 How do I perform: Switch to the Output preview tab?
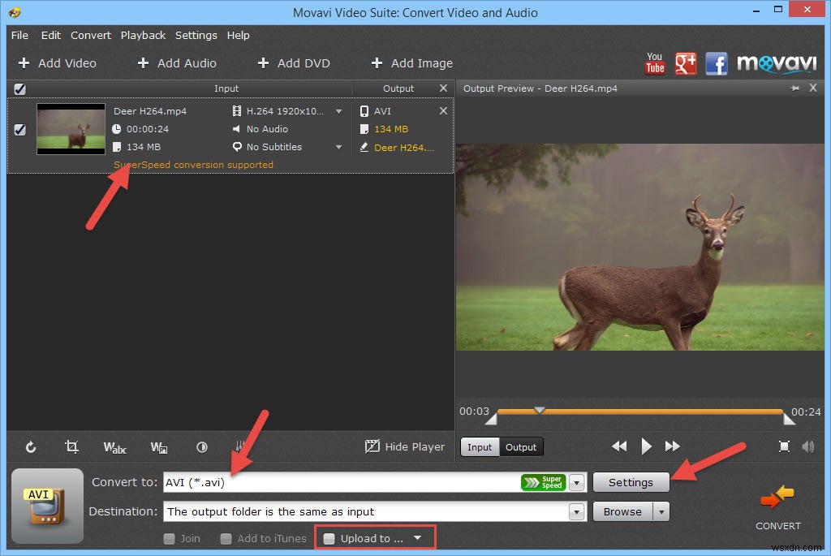pos(520,446)
